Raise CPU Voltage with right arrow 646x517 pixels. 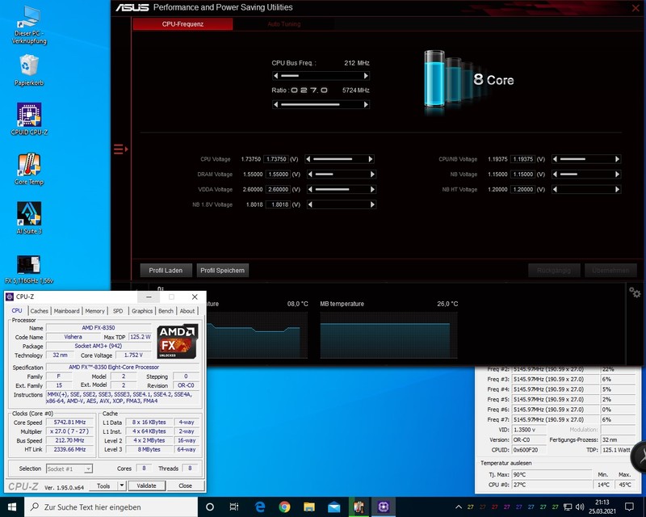click(x=371, y=159)
